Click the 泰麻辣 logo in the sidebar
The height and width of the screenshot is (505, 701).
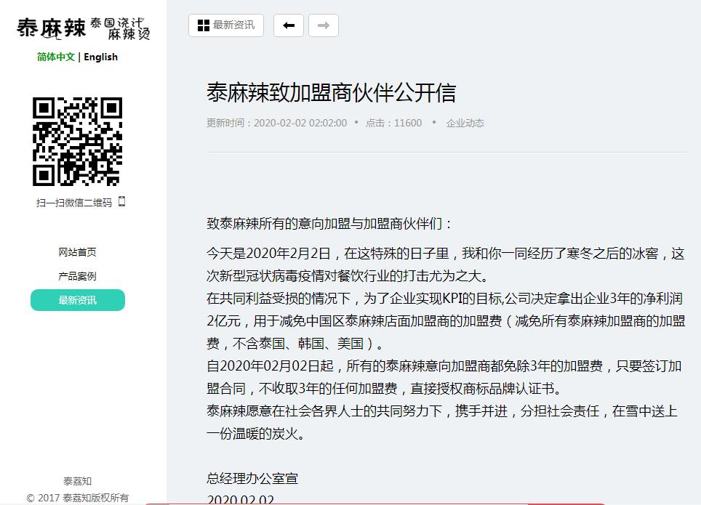(x=83, y=28)
